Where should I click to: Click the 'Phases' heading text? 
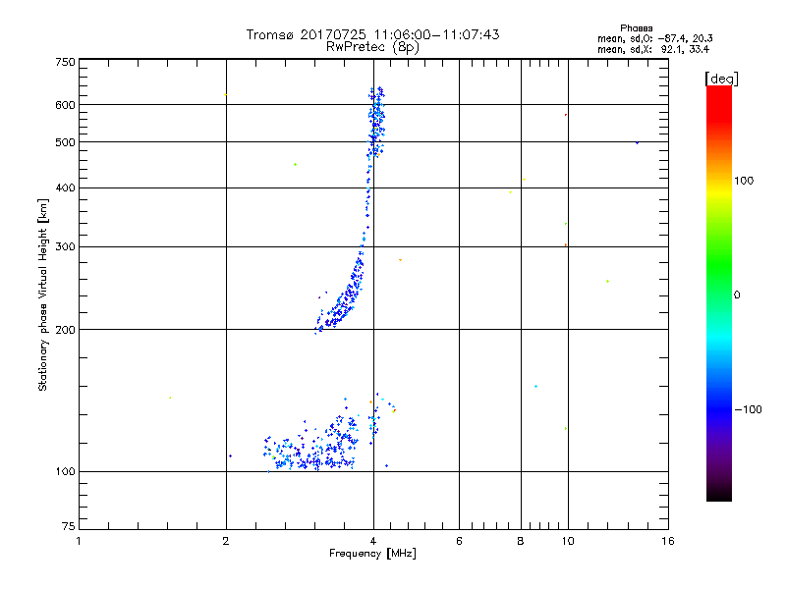636,28
